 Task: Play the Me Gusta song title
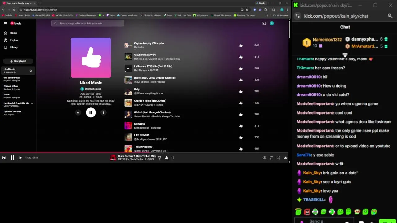[x=139, y=124]
